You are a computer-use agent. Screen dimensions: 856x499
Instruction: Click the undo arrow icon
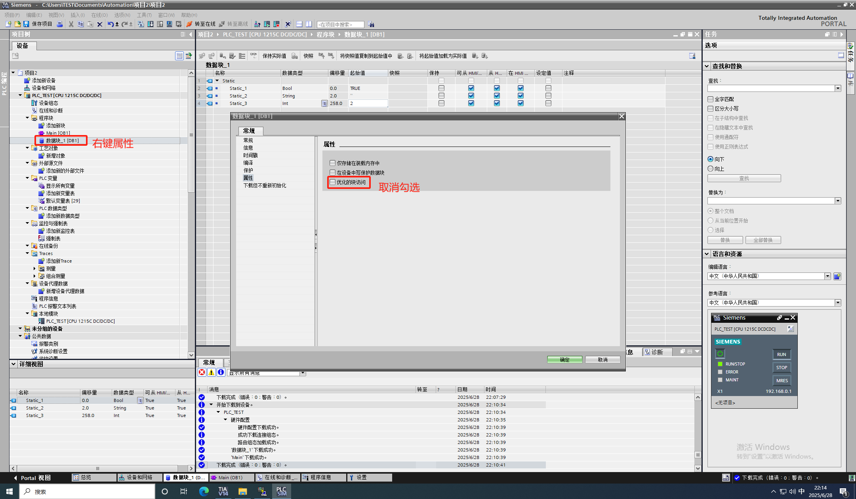(111, 24)
